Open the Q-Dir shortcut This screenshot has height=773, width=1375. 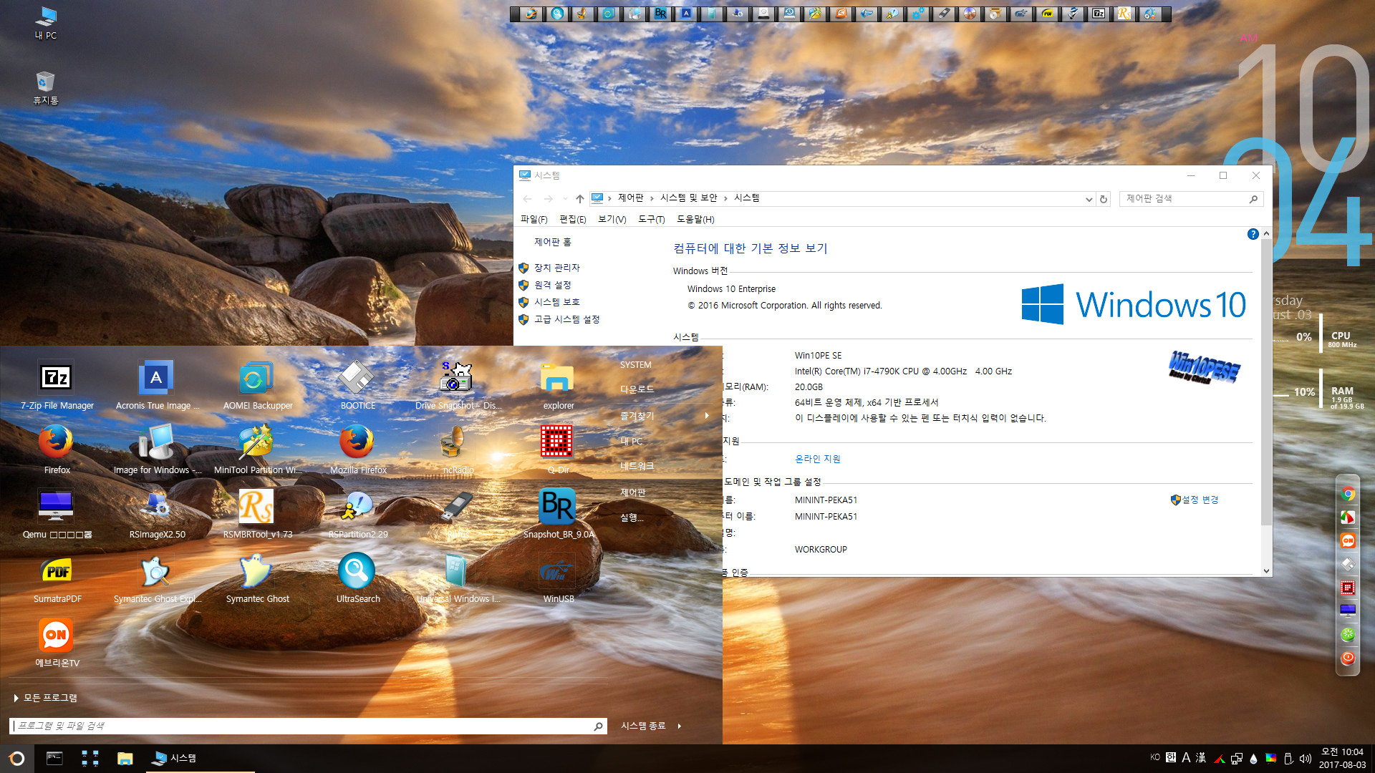(x=558, y=450)
